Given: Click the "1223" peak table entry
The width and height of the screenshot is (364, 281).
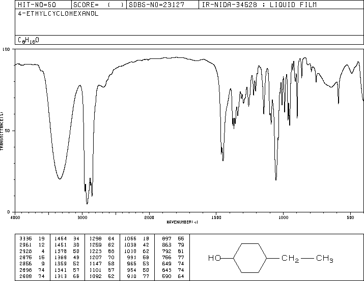Looking at the screenshot, I should (x=95, y=251).
